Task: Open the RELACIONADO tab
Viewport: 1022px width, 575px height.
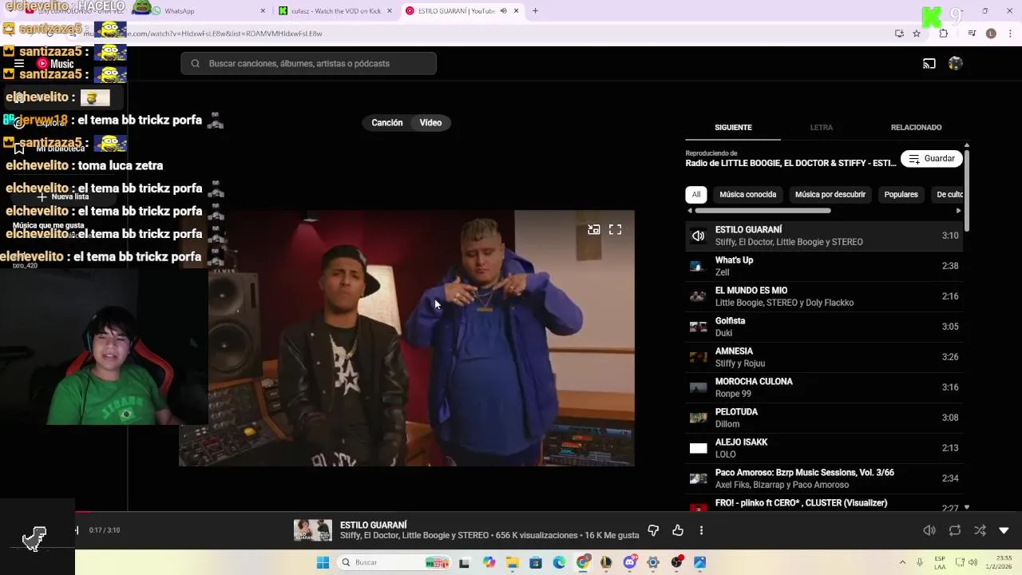Action: click(916, 128)
